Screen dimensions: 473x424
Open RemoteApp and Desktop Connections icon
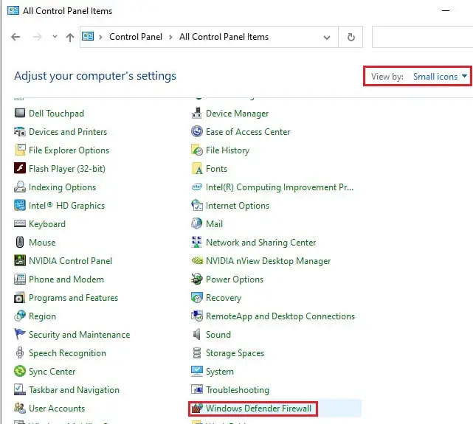coord(197,316)
